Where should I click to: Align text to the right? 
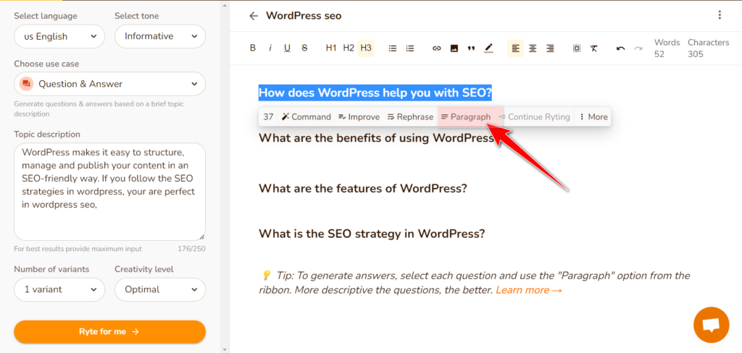click(550, 48)
